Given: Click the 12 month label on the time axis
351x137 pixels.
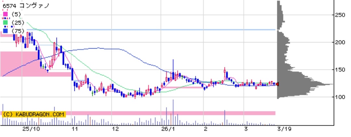Looking at the screenshot, I should pyautogui.click(x=115, y=129).
